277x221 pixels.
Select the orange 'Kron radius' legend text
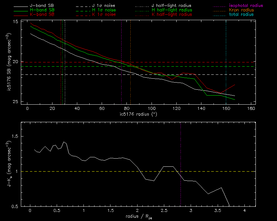240,10
